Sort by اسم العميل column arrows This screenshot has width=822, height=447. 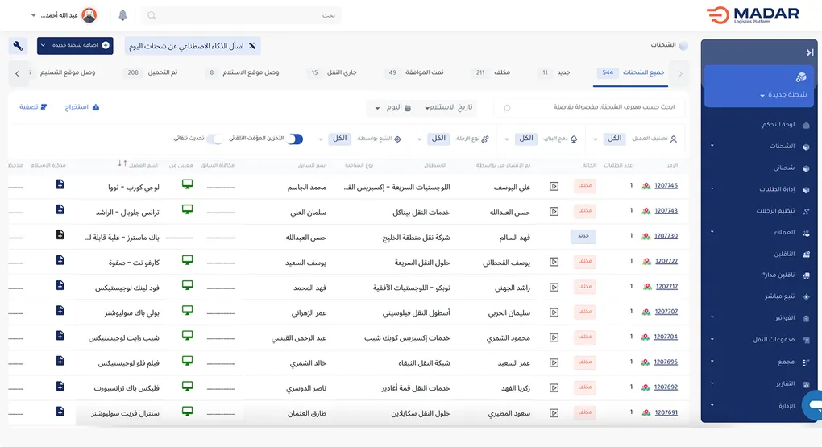coord(122,164)
